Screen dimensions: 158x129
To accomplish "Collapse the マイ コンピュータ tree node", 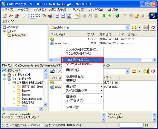I will click(4, 79).
